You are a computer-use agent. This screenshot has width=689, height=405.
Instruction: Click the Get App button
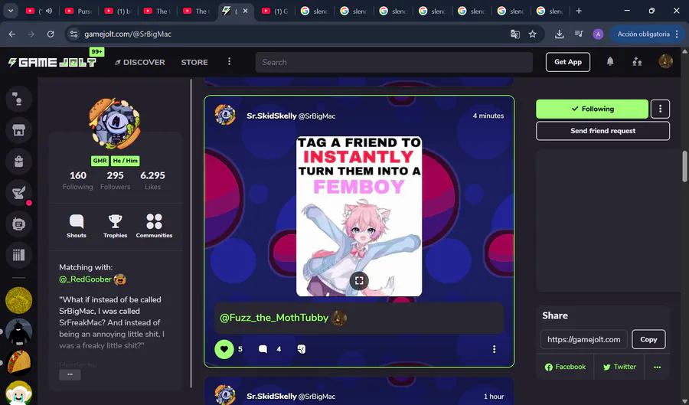pos(568,62)
